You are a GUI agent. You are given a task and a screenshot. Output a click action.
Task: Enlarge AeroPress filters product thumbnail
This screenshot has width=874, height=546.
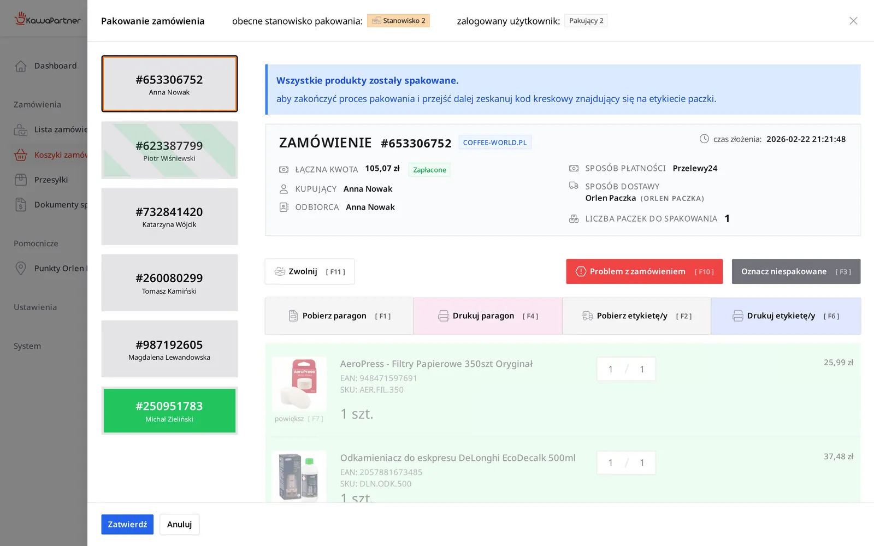(299, 384)
